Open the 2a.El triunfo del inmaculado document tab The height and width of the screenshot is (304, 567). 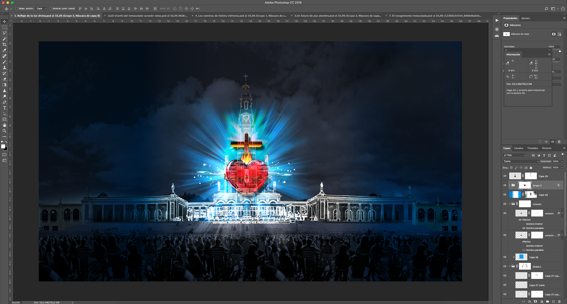(148, 16)
